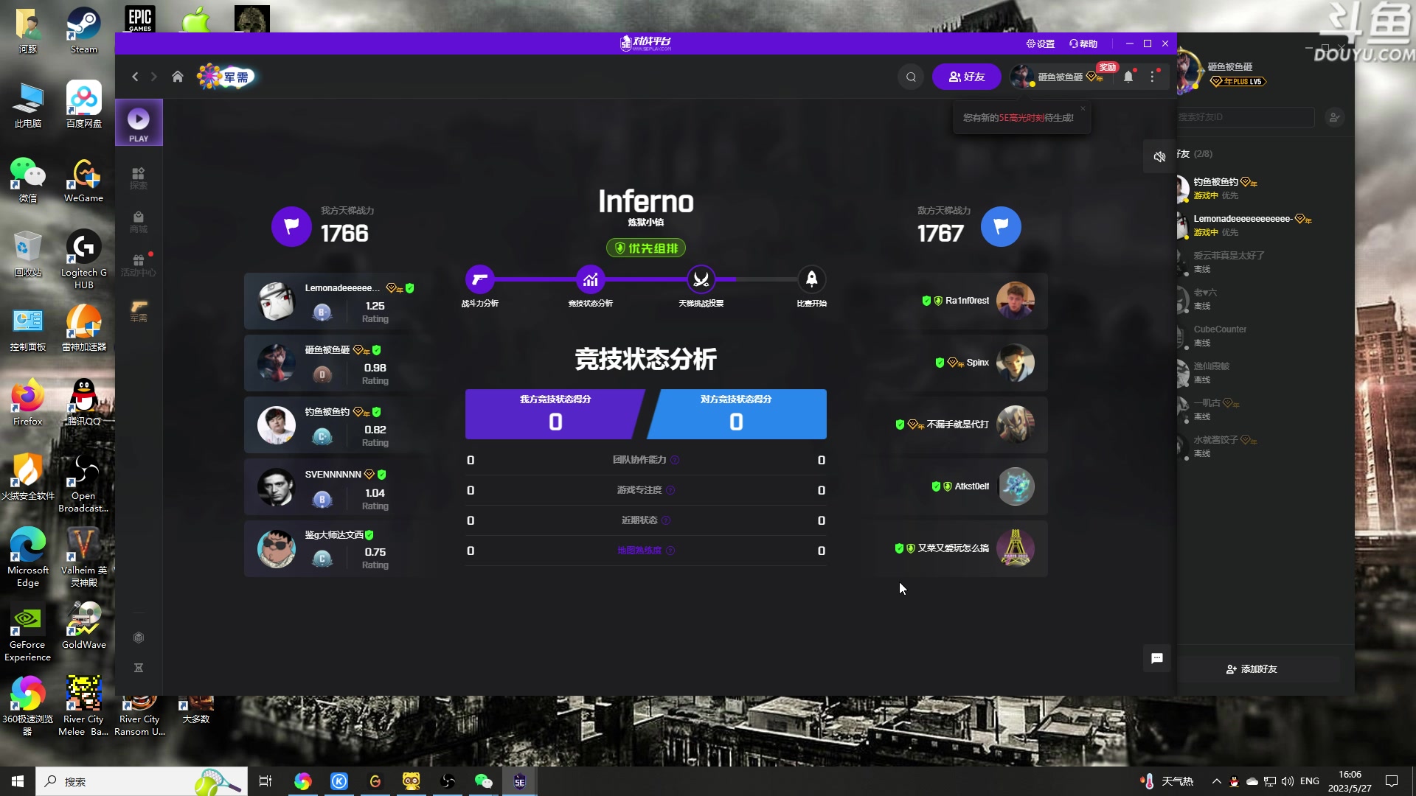
Task: Open the 设置 settings menu
Action: tap(1041, 43)
